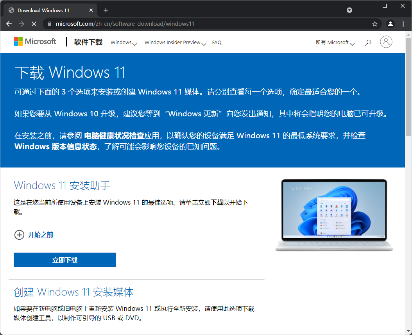This screenshot has width=412, height=335.
Task: Expand the 开始之前 section
Action: click(34, 235)
